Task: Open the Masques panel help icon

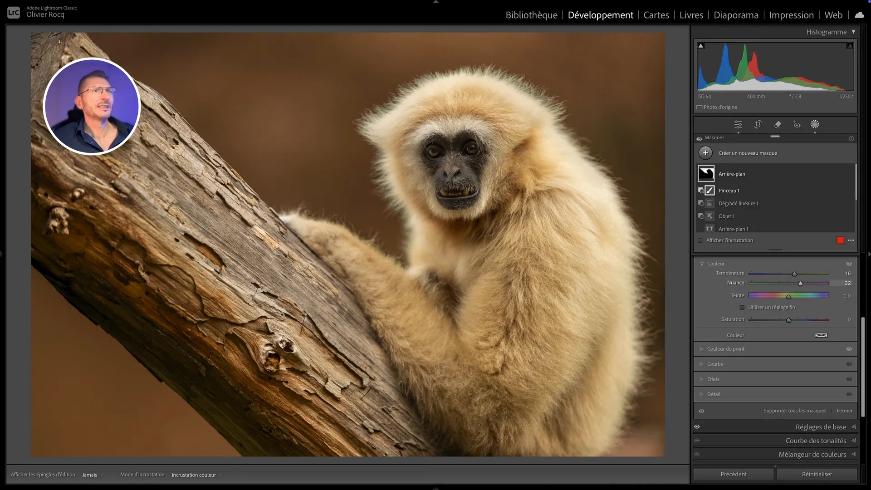Action: coord(851,138)
